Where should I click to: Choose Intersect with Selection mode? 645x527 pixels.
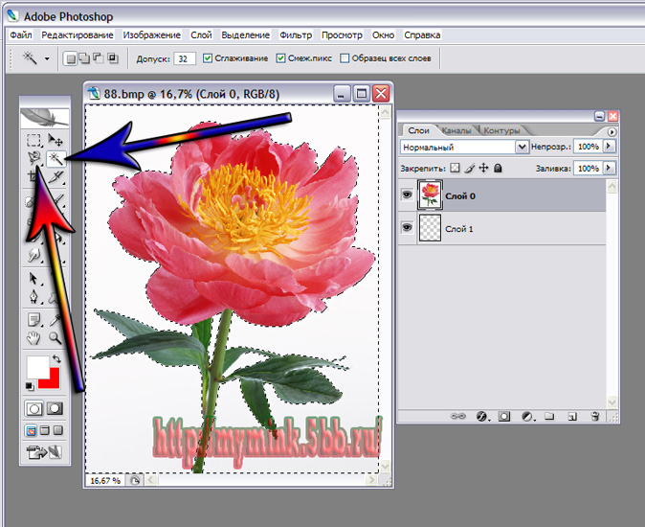(112, 58)
